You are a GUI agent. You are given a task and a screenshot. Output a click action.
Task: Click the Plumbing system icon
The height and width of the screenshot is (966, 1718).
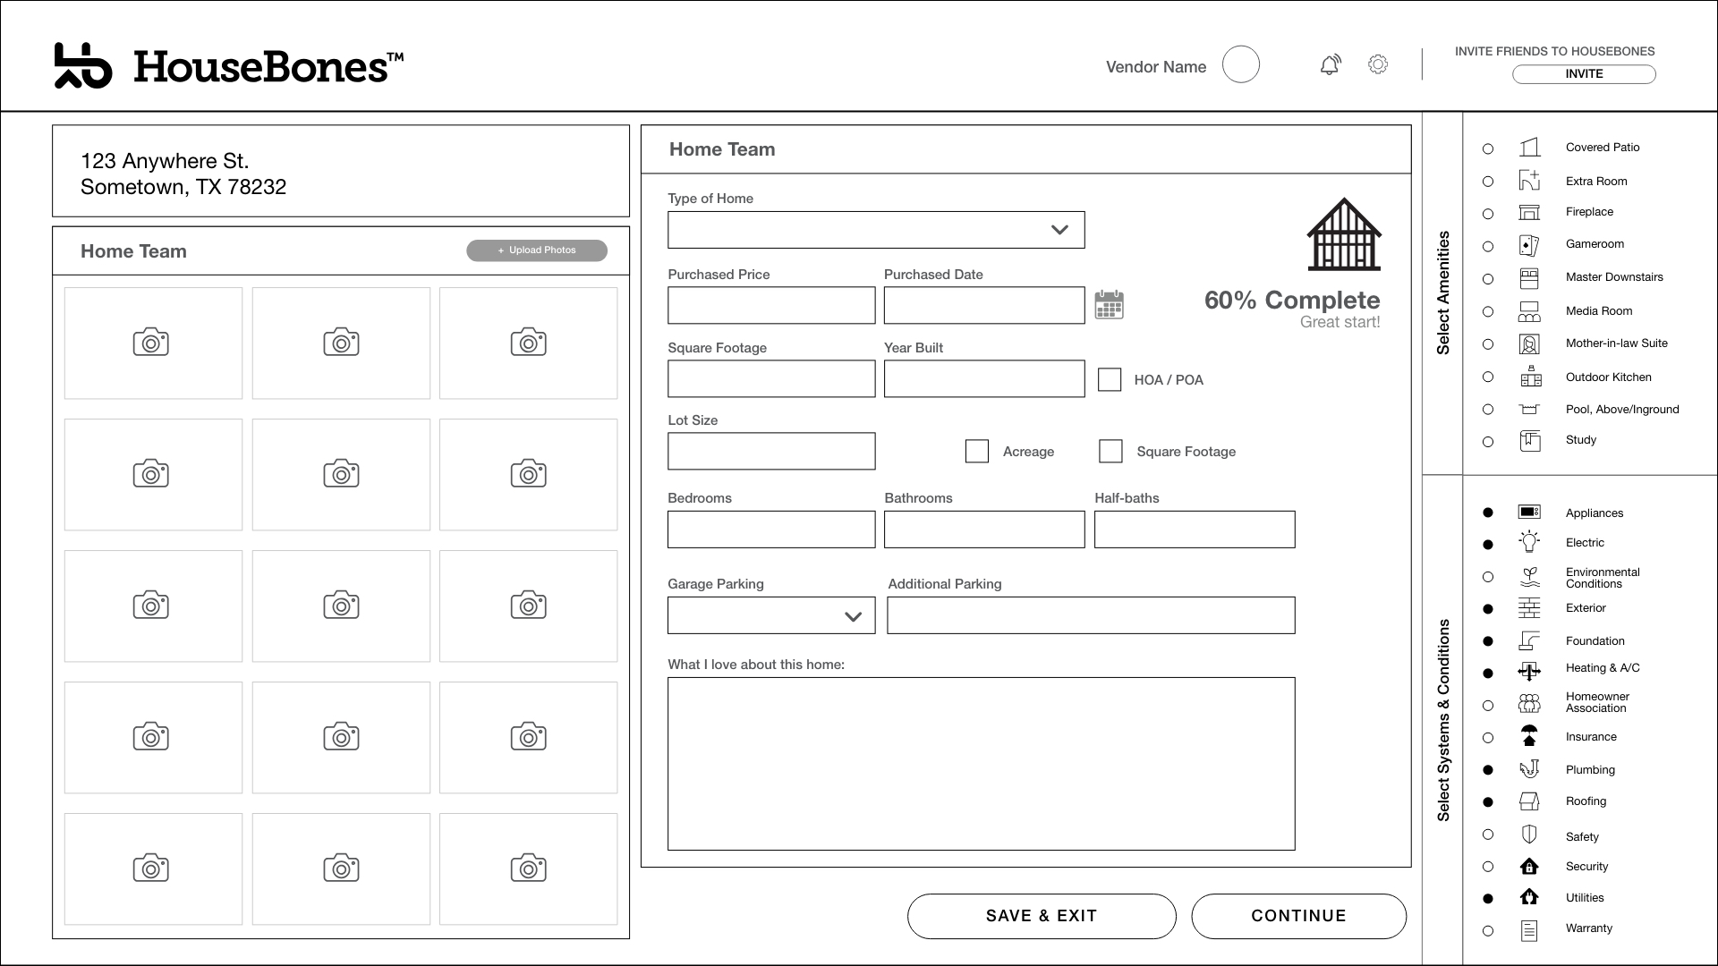coord(1529,769)
